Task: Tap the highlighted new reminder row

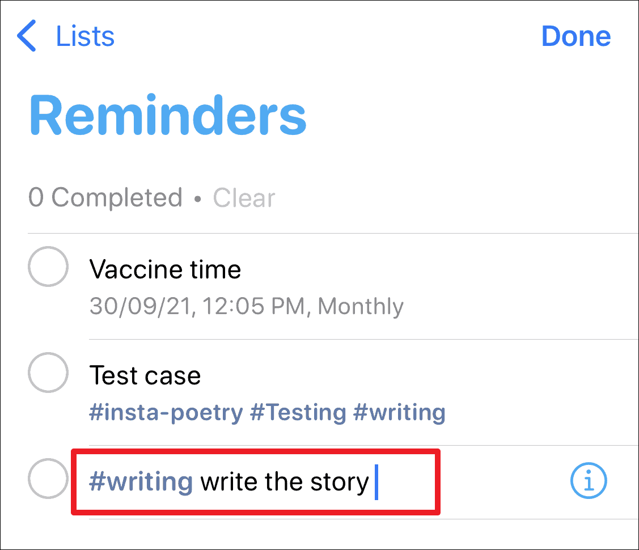Action: pyautogui.click(x=255, y=481)
